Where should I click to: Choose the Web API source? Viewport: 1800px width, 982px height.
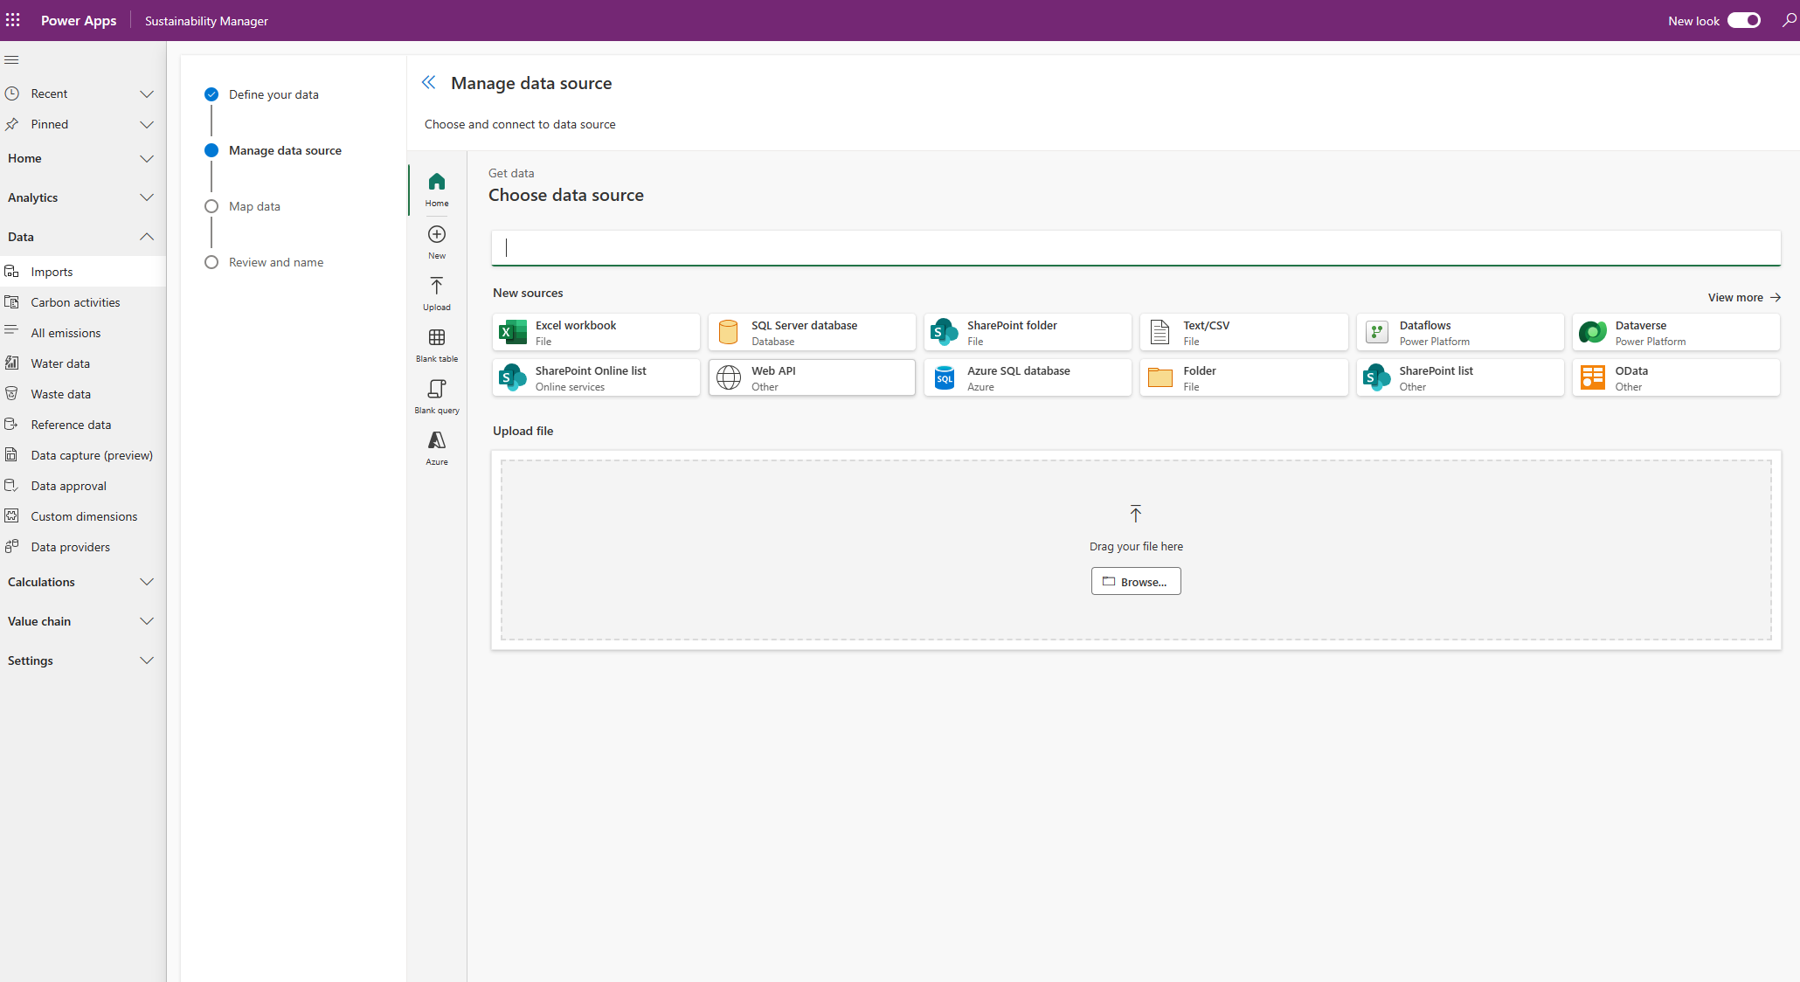click(x=812, y=377)
